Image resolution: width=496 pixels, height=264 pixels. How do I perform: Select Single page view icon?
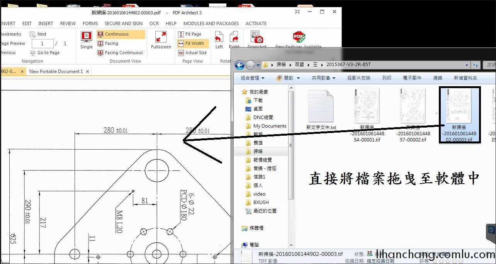(x=86, y=37)
